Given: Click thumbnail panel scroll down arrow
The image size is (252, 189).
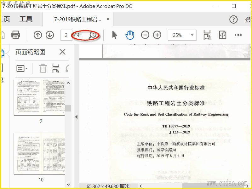Looking at the screenshot, I should [x=68, y=185].
